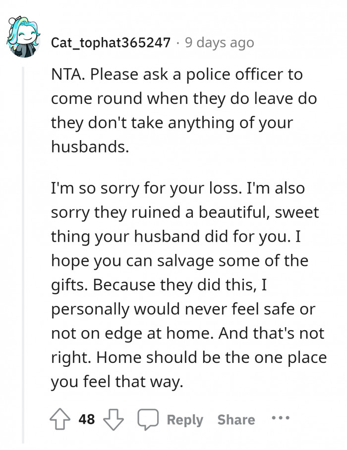Upvote the Cat_tophat365247 comment
This screenshot has width=347, height=450.
coord(61,419)
